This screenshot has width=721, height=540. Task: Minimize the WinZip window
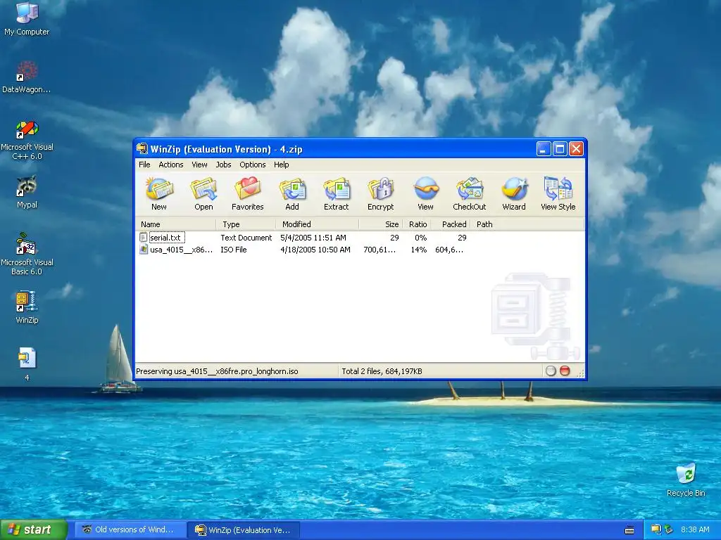[x=543, y=149]
